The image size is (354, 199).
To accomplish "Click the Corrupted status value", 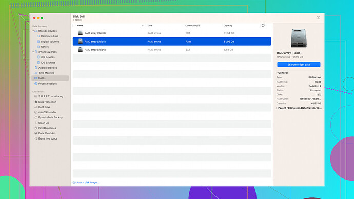I will [316, 90].
